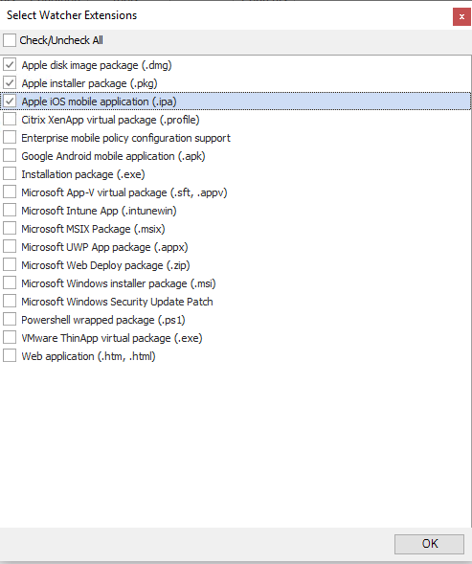Check Microsoft Intune App (.intunewin)
Screen dimensions: 472x564
tap(10, 211)
